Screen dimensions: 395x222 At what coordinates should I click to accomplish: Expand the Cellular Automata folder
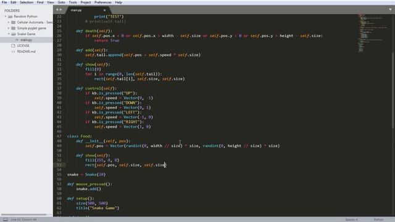click(x=9, y=22)
